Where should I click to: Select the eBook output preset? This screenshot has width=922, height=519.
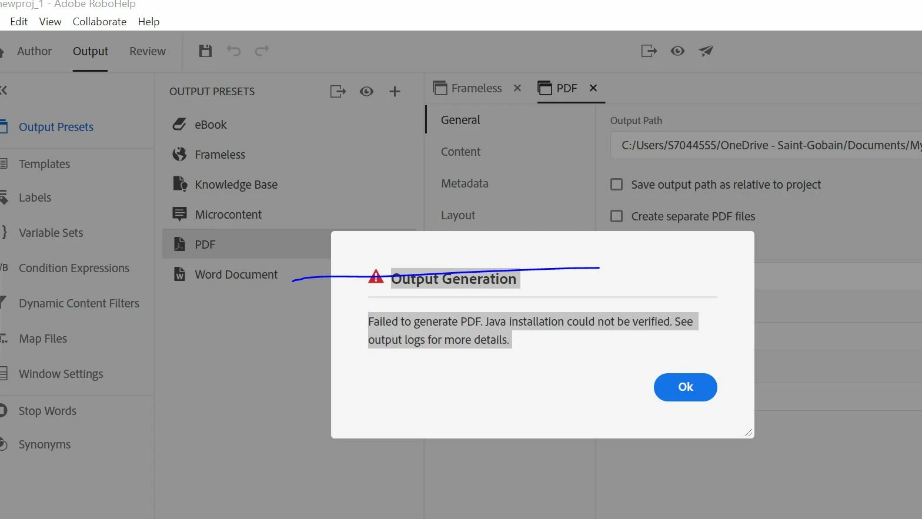[211, 125]
